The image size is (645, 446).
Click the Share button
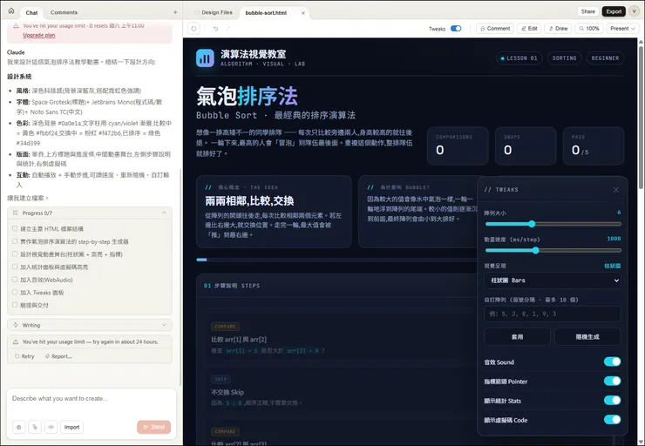click(587, 11)
